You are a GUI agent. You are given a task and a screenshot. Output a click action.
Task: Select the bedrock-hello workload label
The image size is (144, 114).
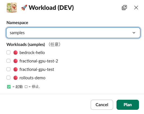tap(32, 53)
